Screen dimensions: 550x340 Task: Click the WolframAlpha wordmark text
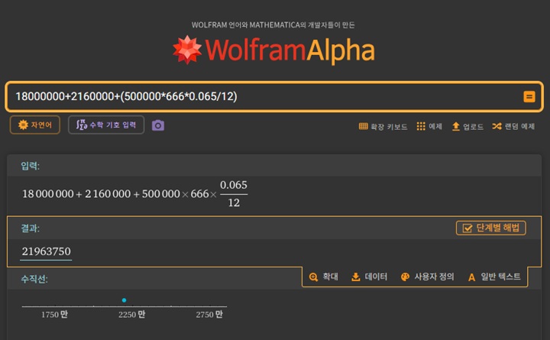[290, 51]
